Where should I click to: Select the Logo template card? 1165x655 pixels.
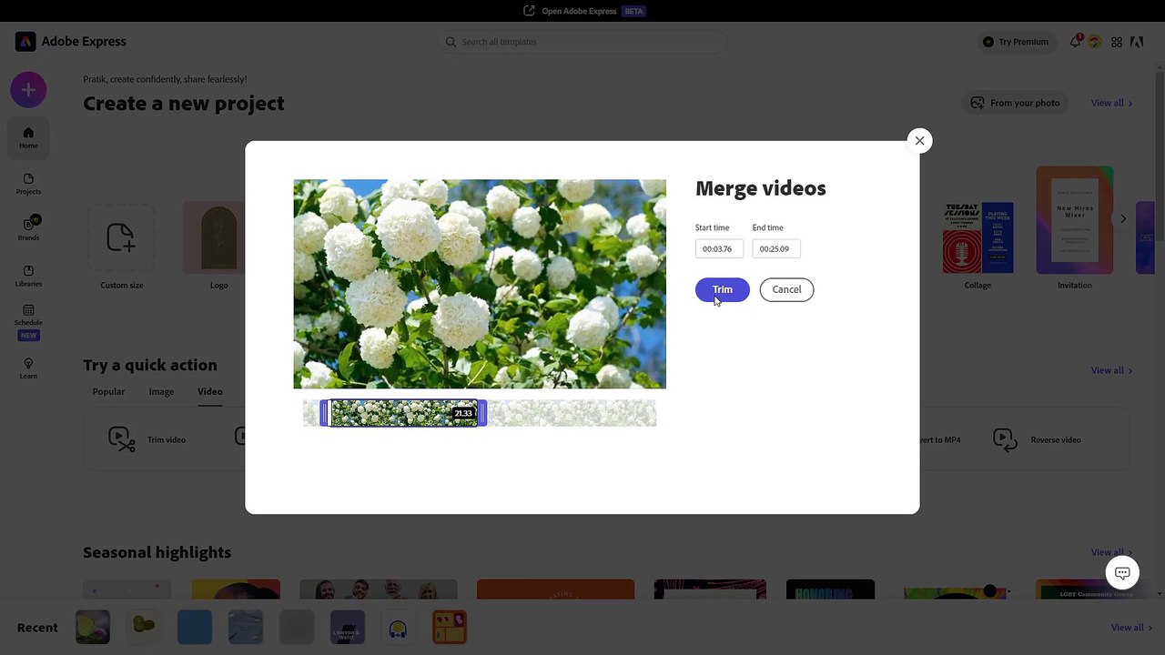[218, 246]
